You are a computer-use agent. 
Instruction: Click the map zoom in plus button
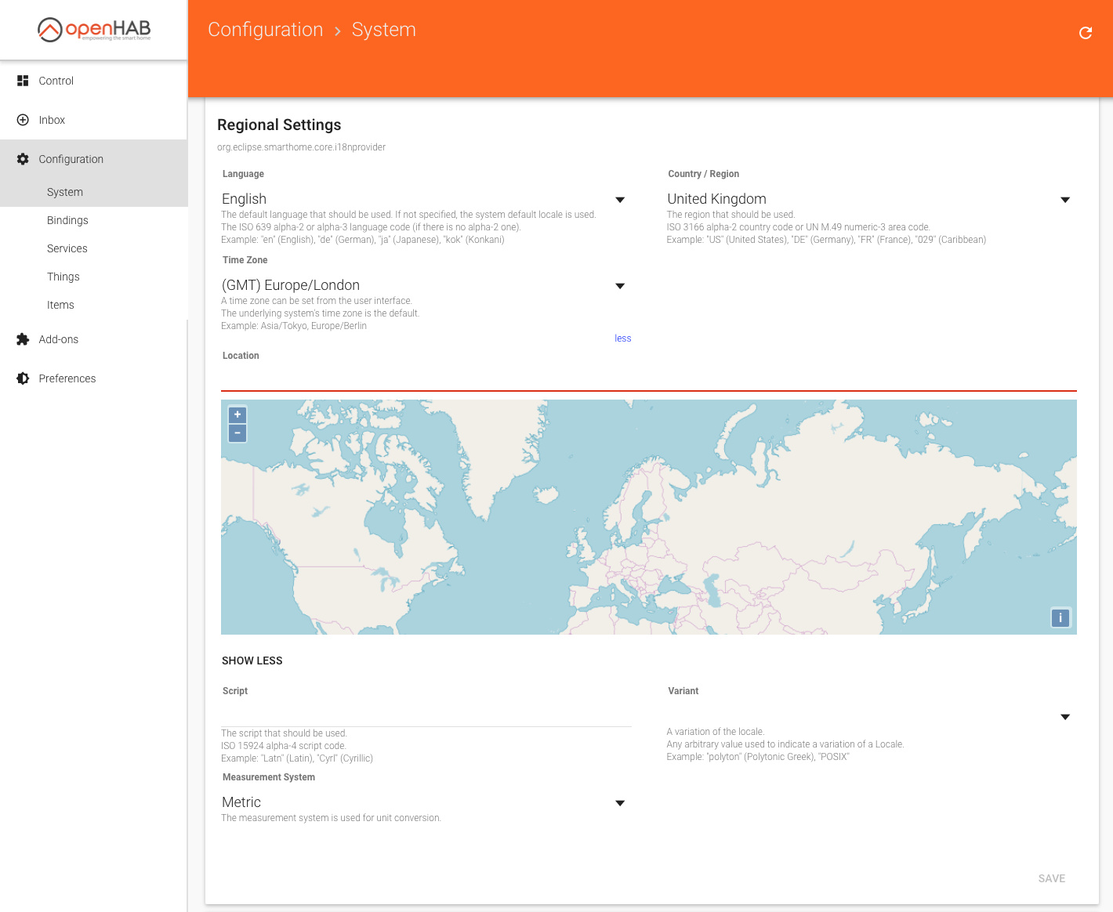point(237,414)
